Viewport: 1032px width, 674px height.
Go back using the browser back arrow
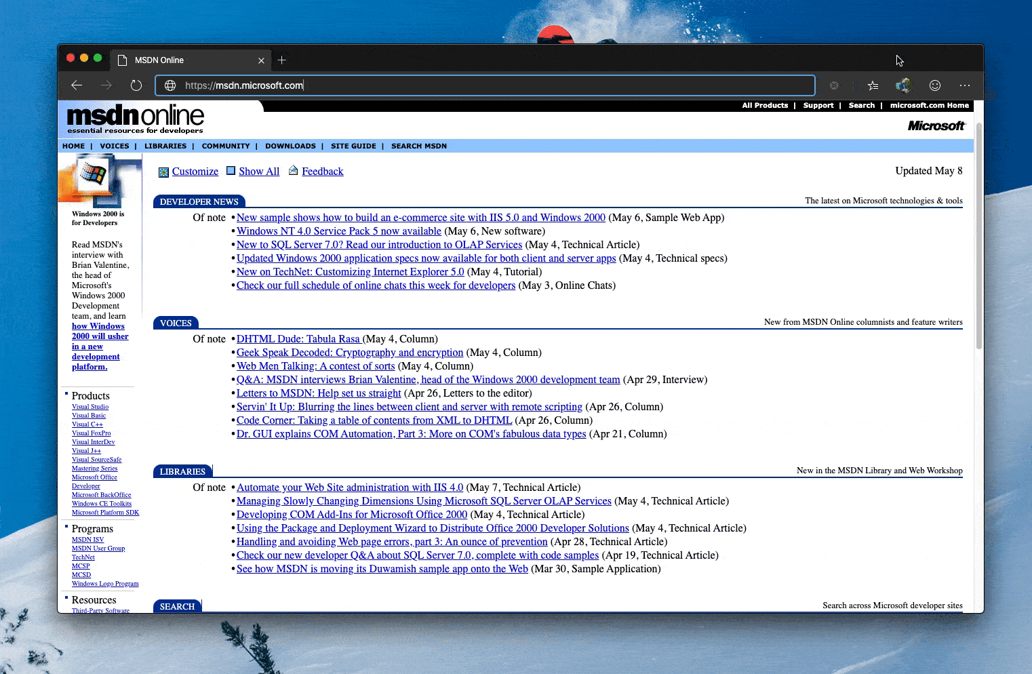coord(77,85)
